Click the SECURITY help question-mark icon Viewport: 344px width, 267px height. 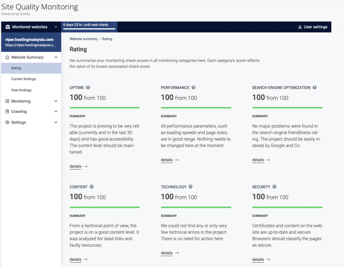click(x=274, y=187)
